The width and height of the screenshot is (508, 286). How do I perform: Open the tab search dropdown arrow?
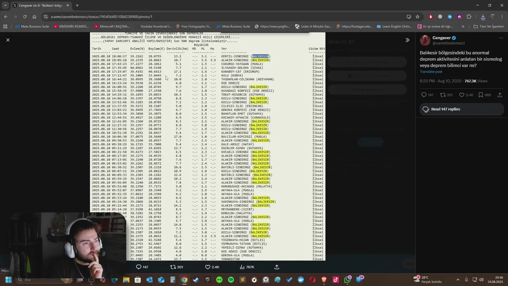[x=5, y=5]
